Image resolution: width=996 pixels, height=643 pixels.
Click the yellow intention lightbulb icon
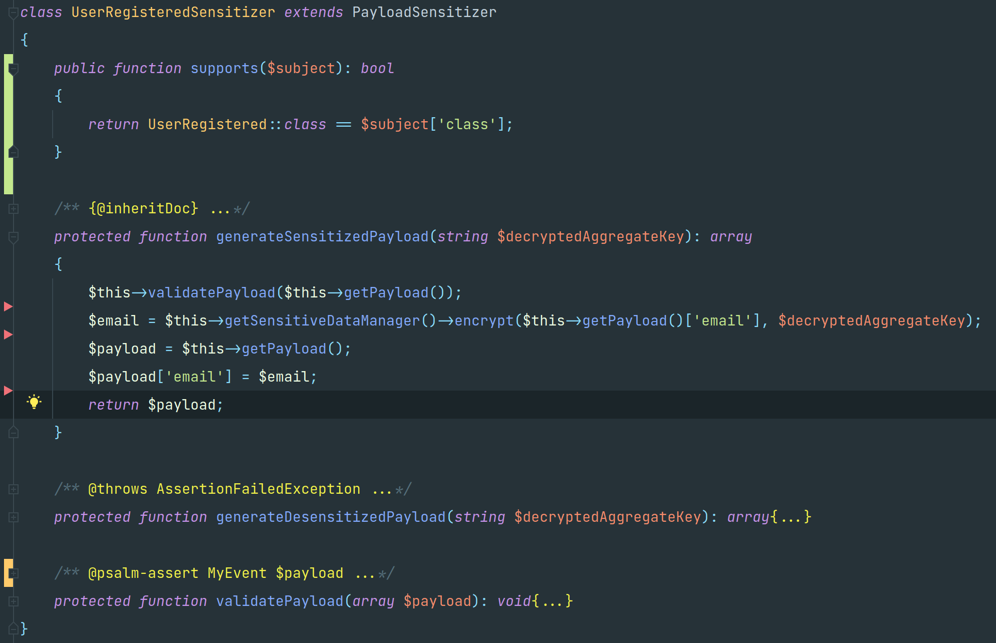tap(34, 402)
